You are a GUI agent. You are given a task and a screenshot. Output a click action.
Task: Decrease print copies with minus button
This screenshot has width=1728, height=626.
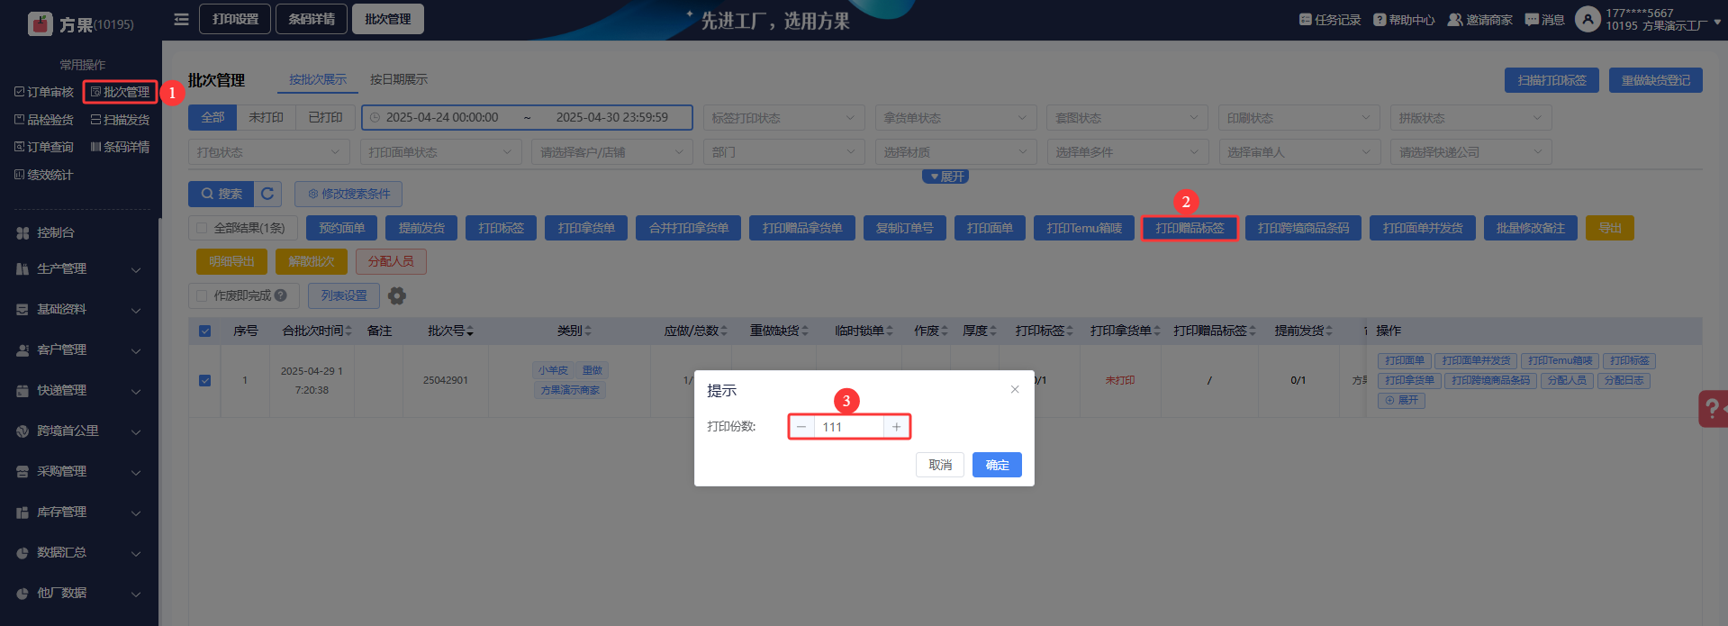coord(801,427)
